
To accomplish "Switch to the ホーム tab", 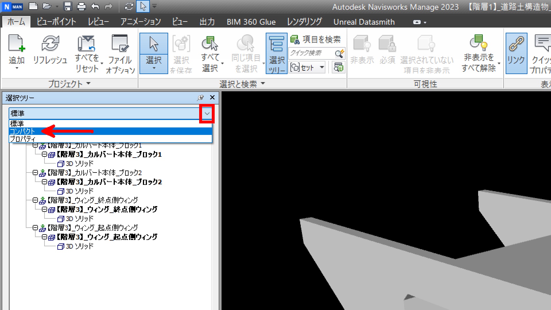I will pyautogui.click(x=16, y=22).
